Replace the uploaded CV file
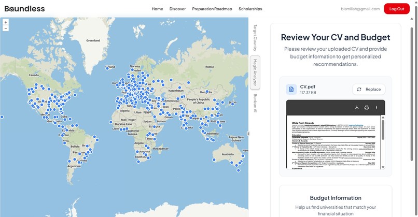Viewport: 418px width, 217px height. (369, 90)
